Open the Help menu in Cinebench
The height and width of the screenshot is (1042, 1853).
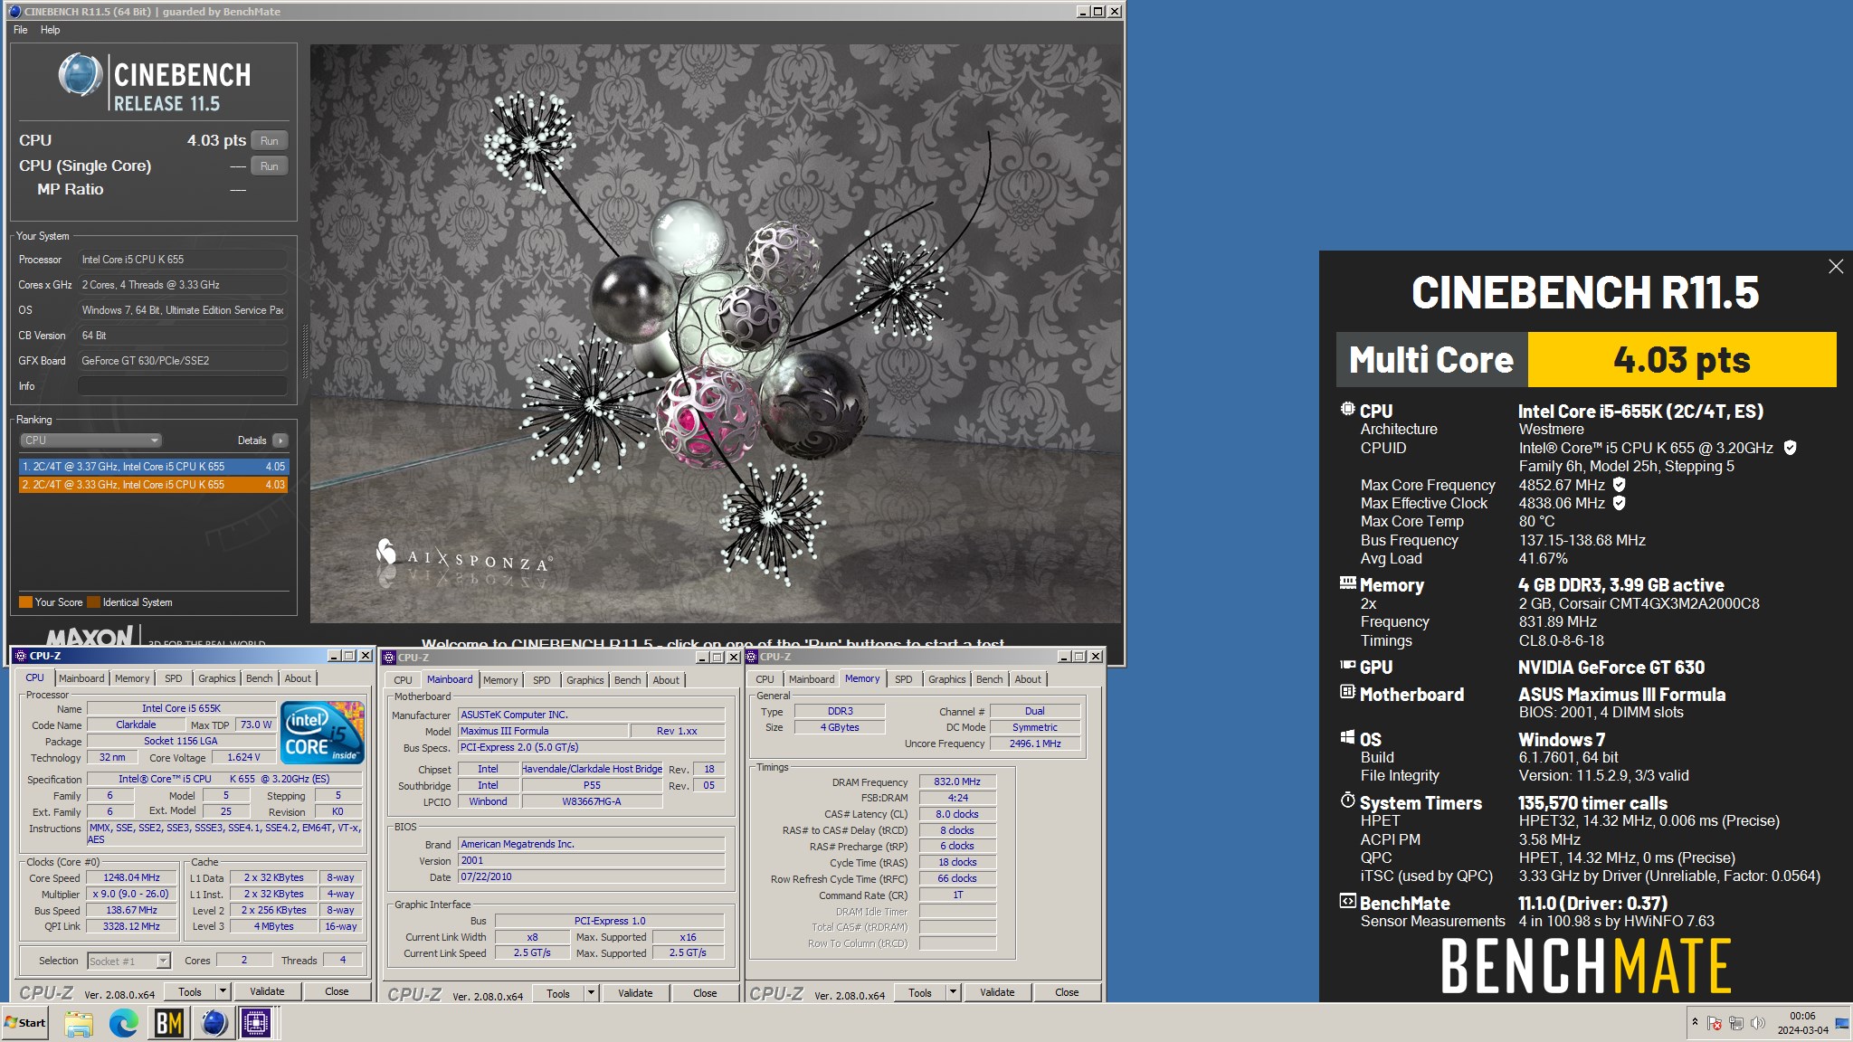(x=51, y=30)
